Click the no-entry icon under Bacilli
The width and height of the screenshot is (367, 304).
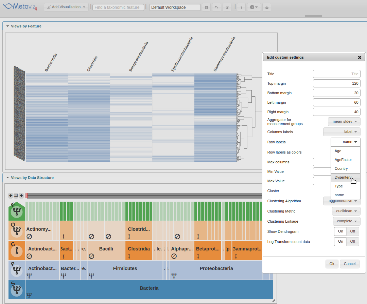(x=91, y=256)
